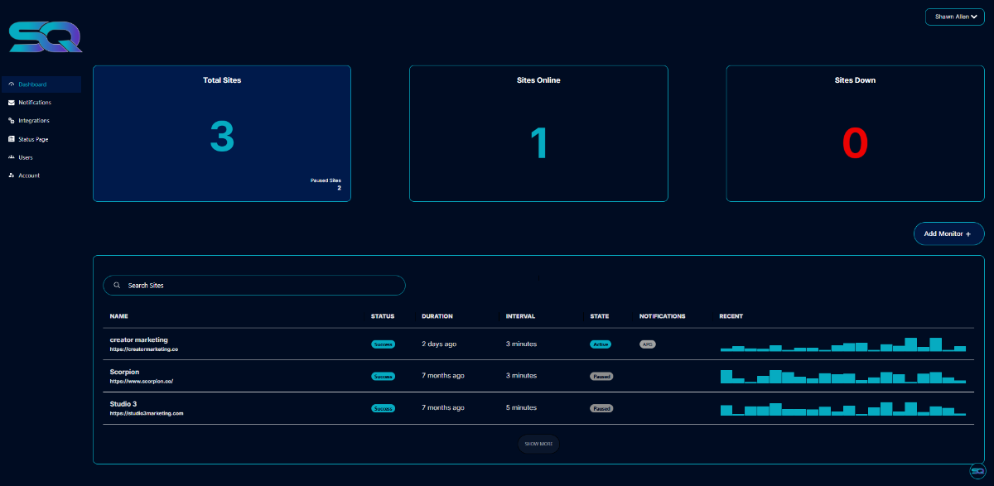This screenshot has width=994, height=486.
Task: Click Scorpion's '7 months ago' duration
Action: click(x=443, y=376)
